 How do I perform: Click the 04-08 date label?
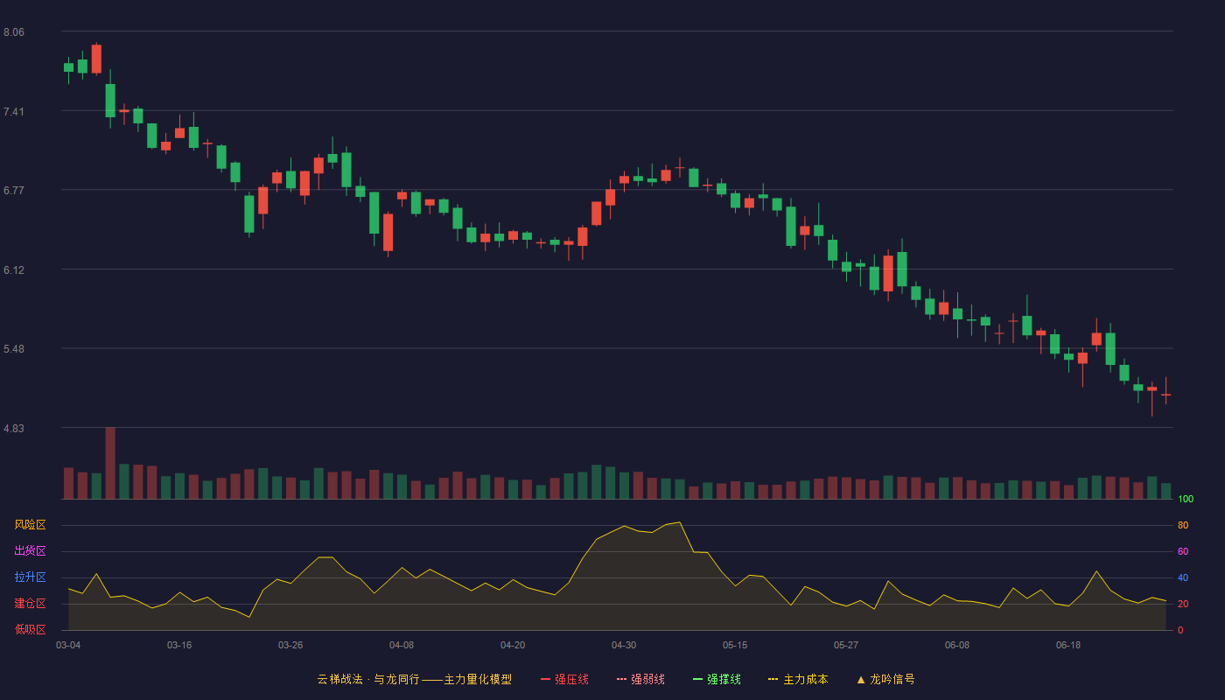click(x=402, y=645)
